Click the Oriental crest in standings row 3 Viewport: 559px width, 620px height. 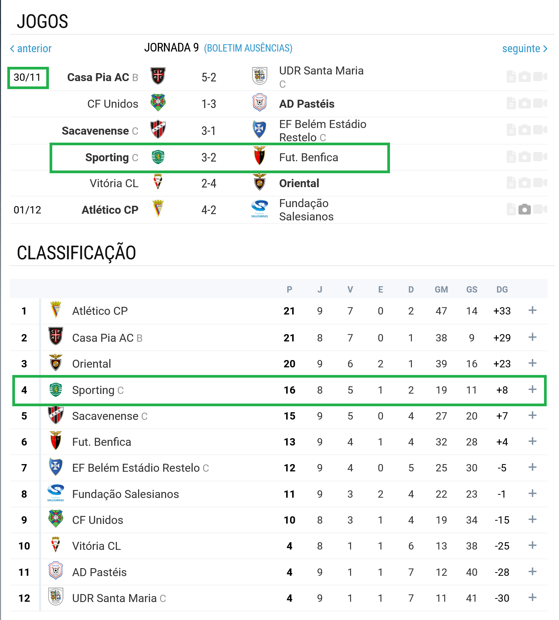tap(56, 363)
